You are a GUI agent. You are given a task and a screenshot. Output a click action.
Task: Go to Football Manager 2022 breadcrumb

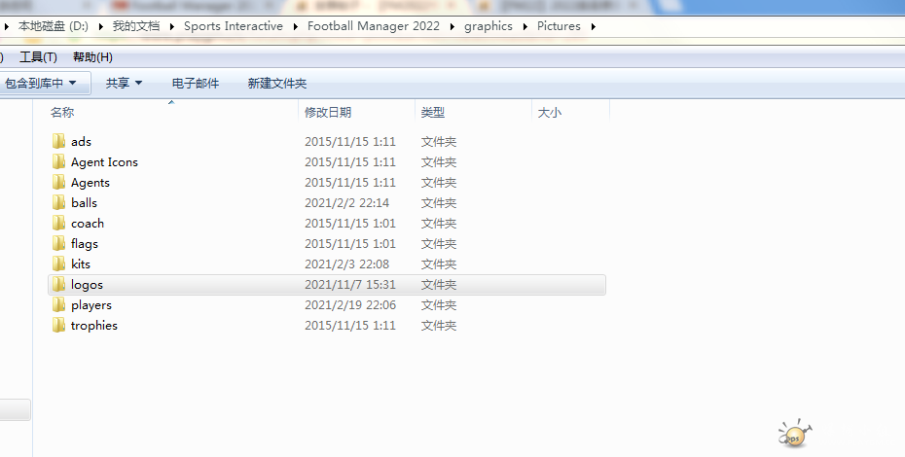point(374,26)
